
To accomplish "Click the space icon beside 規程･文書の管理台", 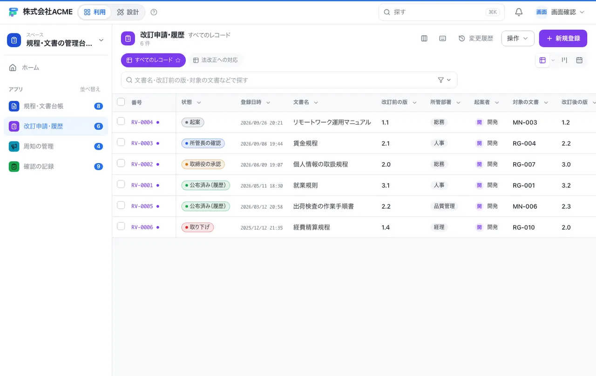I will point(14,40).
